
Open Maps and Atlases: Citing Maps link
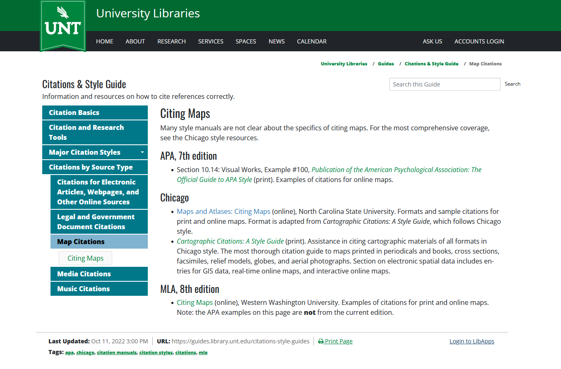pyautogui.click(x=224, y=211)
